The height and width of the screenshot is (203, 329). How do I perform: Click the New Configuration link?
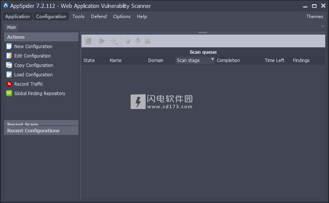pyautogui.click(x=33, y=46)
